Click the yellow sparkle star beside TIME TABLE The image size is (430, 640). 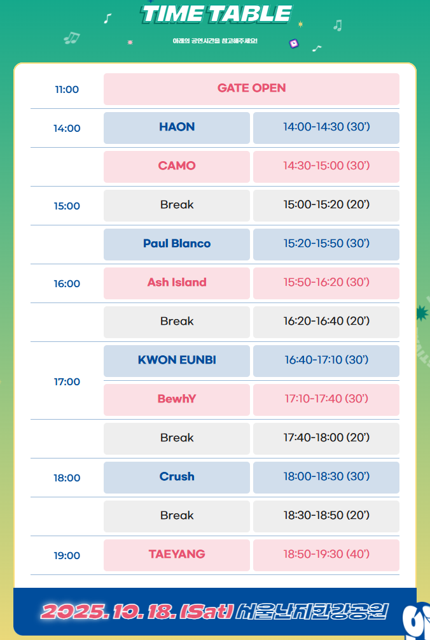tap(300, 24)
